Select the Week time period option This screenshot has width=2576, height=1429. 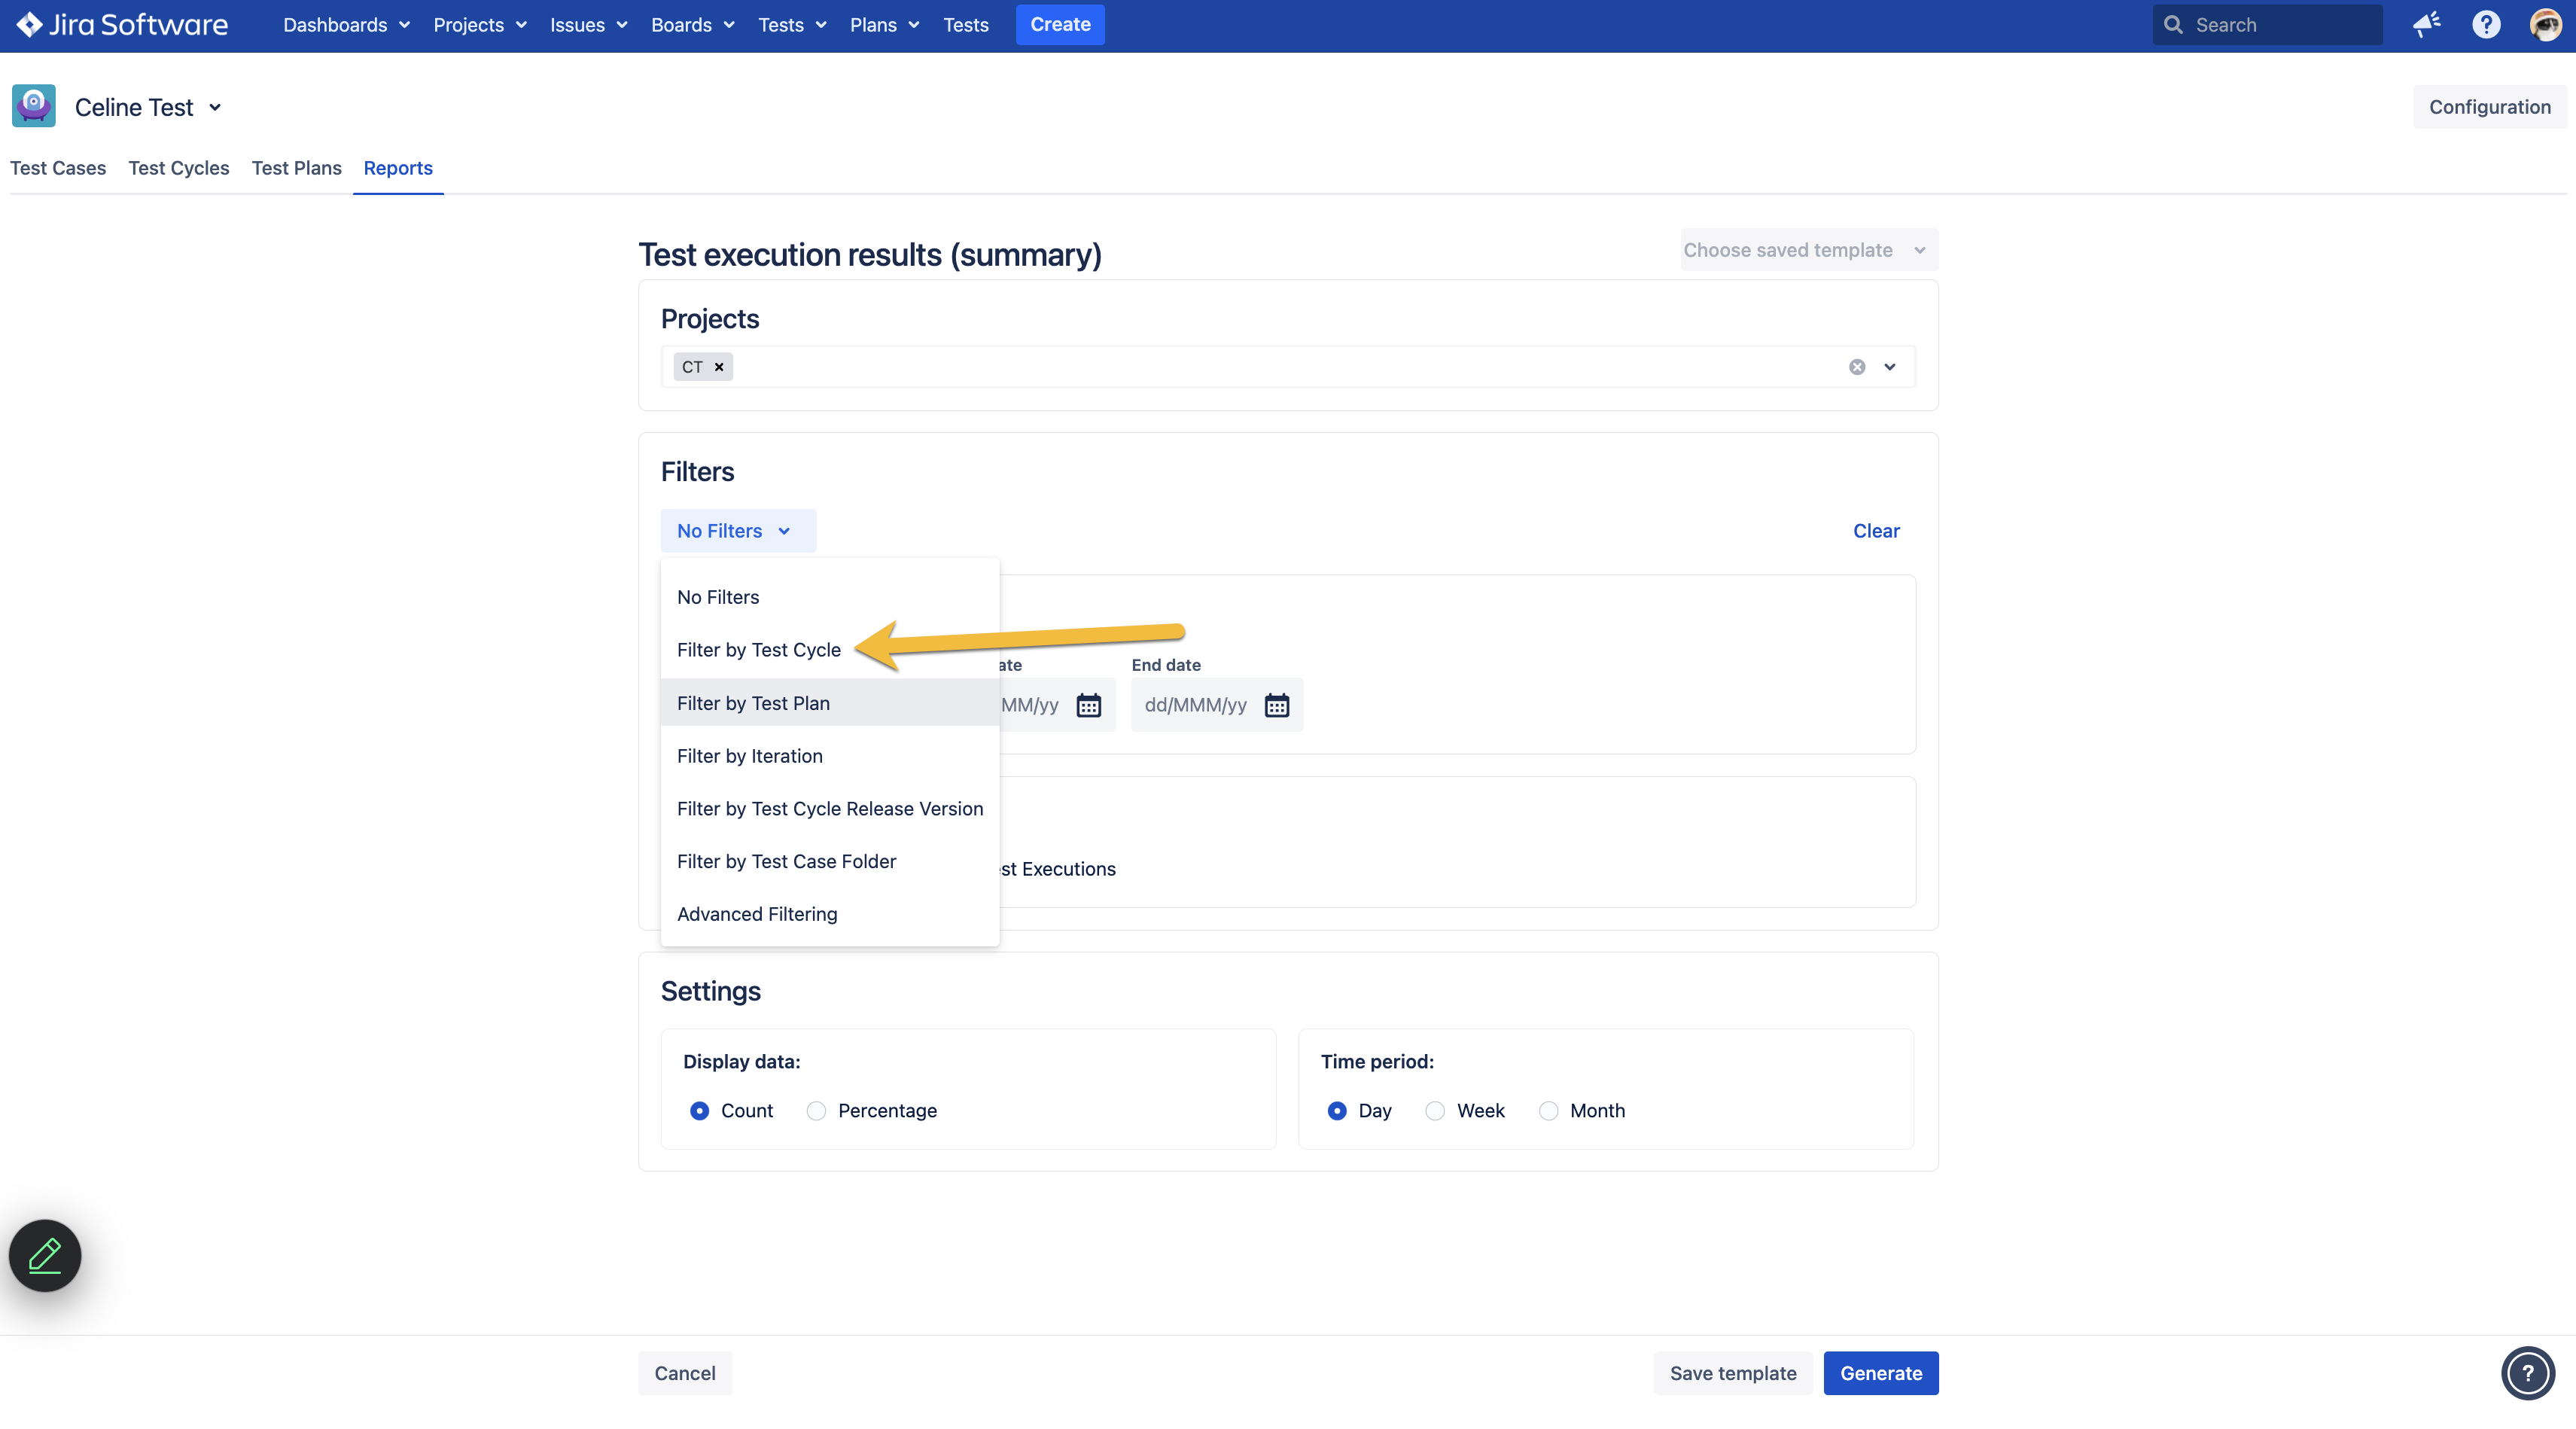pyautogui.click(x=1435, y=1111)
